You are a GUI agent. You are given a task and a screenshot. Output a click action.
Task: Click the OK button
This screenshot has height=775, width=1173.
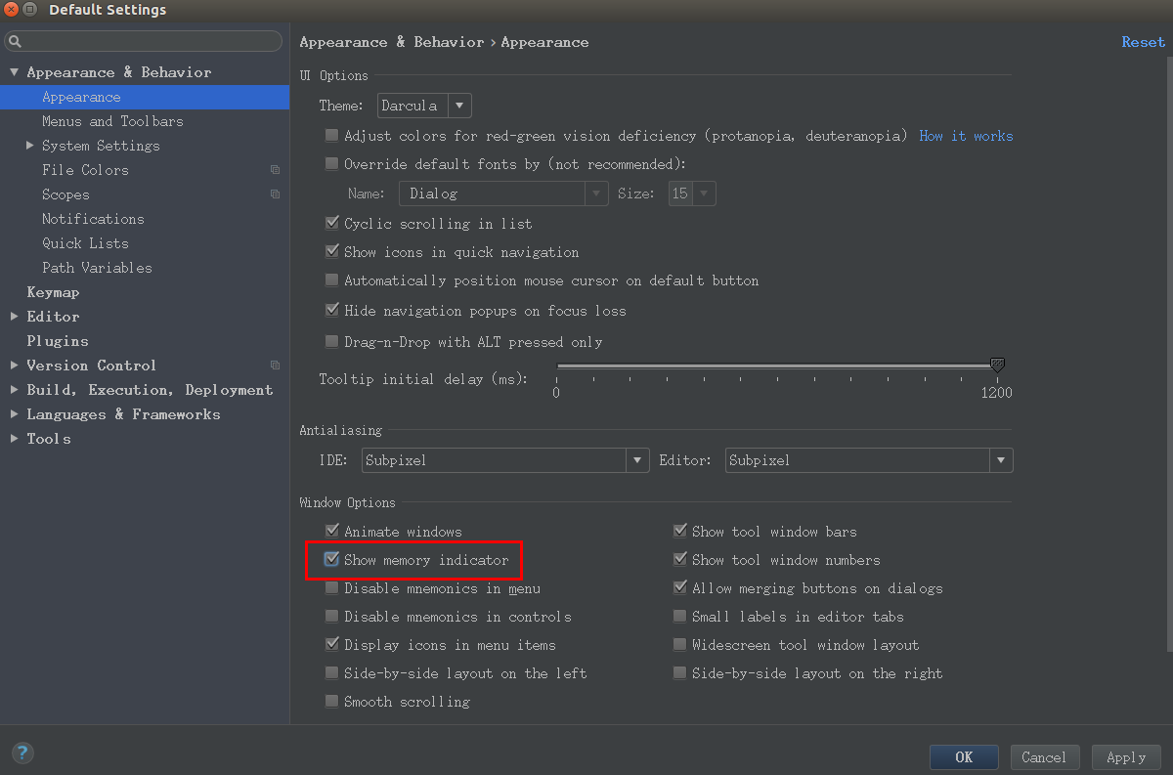coord(964,757)
